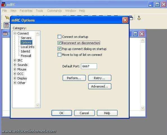Maximize the main mIRC window
The height and width of the screenshot is (135, 167).
point(157,4)
